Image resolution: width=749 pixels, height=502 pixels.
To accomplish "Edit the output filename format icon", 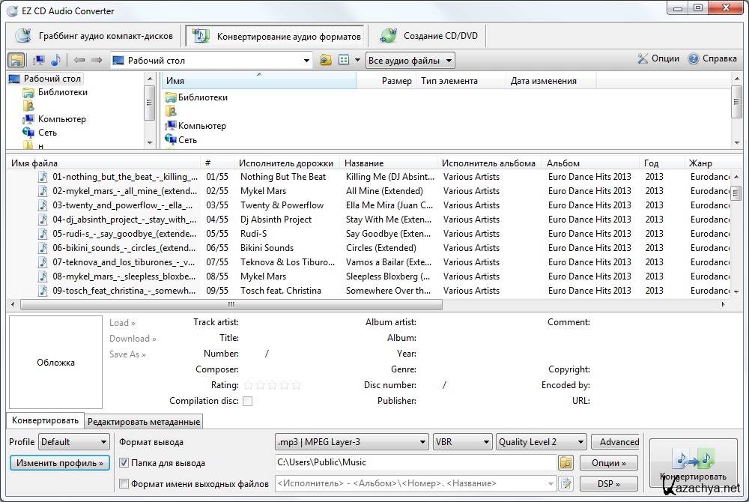I will [x=565, y=484].
